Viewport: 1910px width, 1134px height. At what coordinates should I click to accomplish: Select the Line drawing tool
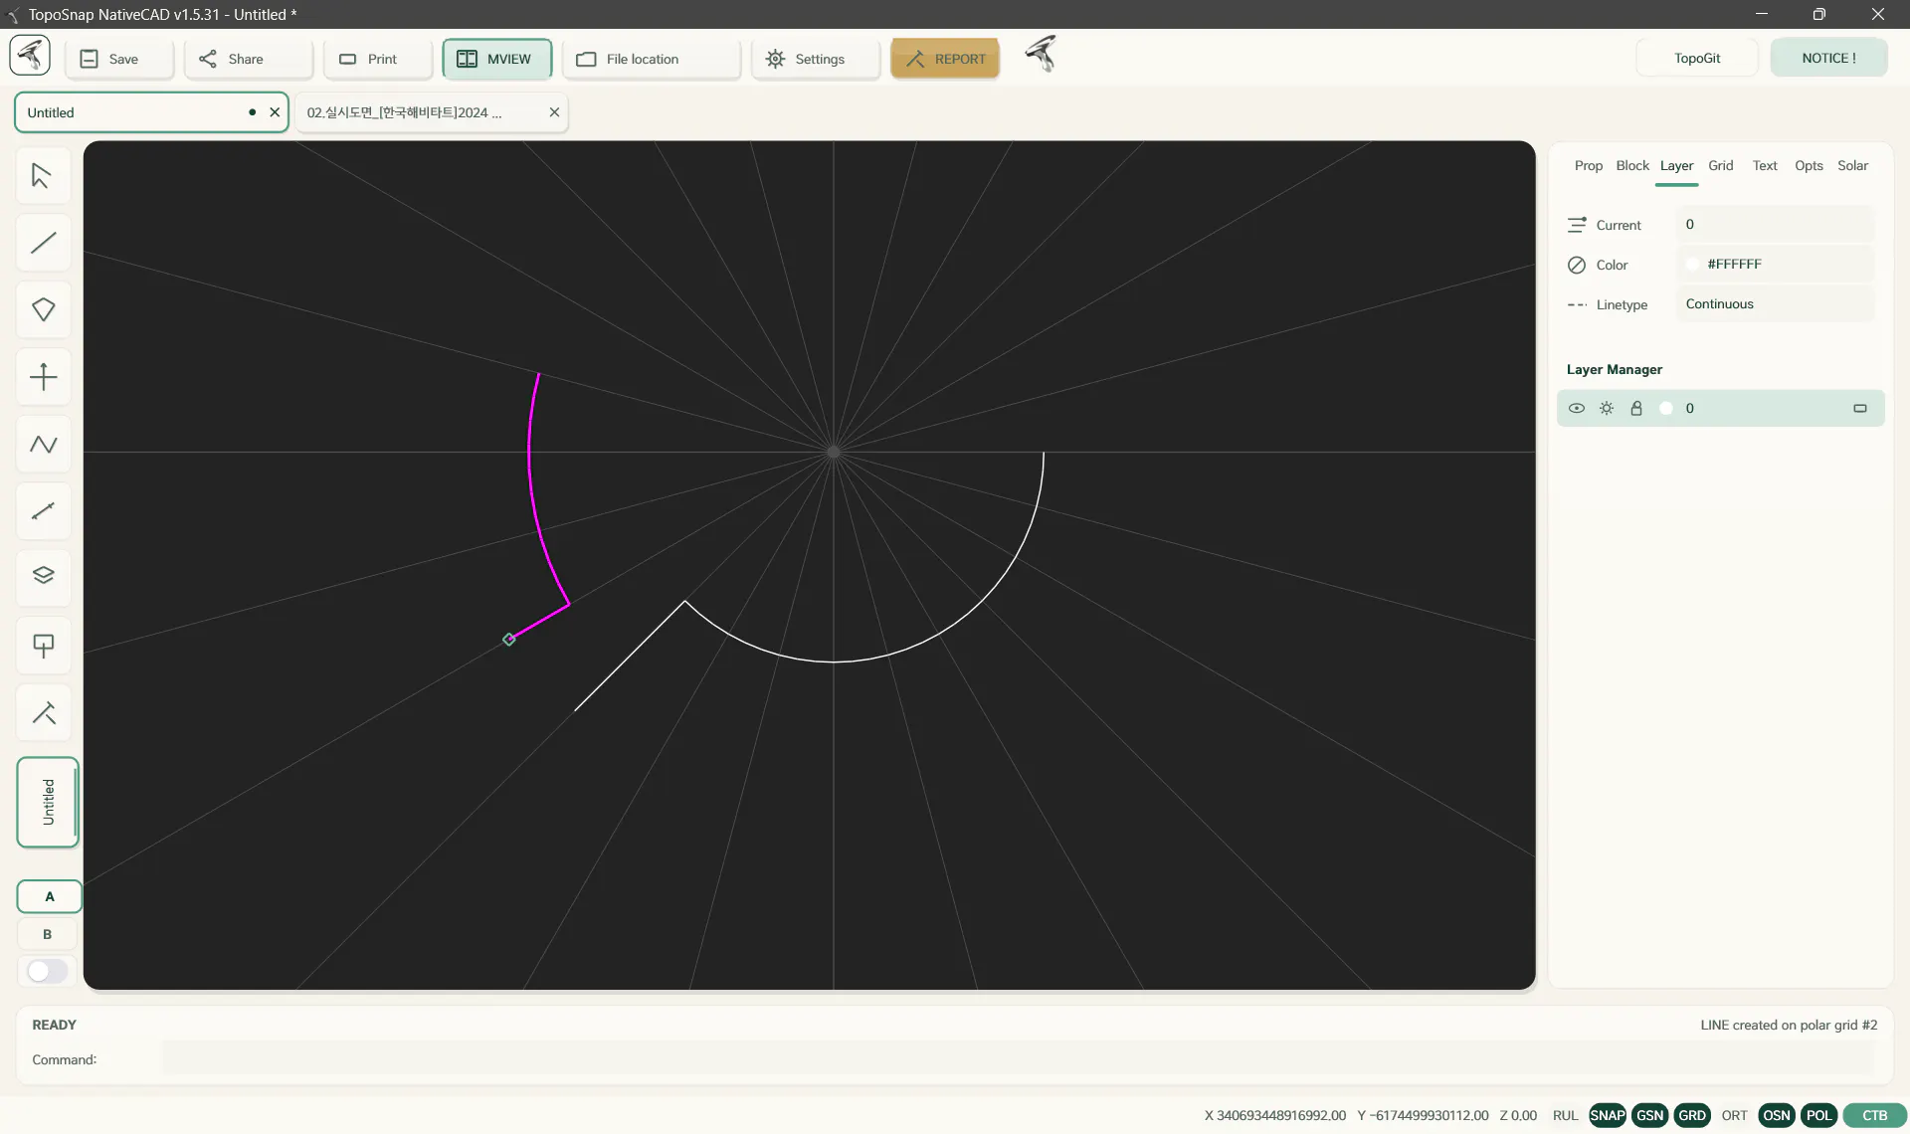(x=43, y=243)
